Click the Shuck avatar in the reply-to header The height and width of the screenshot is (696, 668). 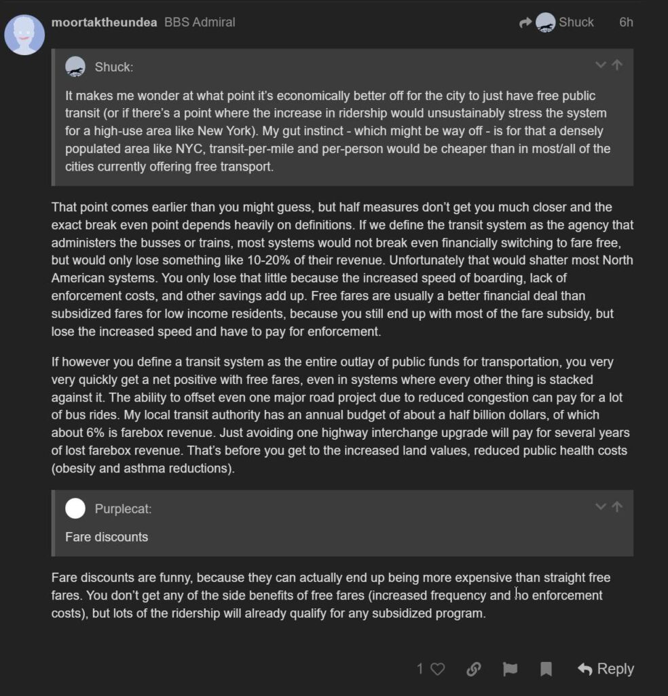545,22
